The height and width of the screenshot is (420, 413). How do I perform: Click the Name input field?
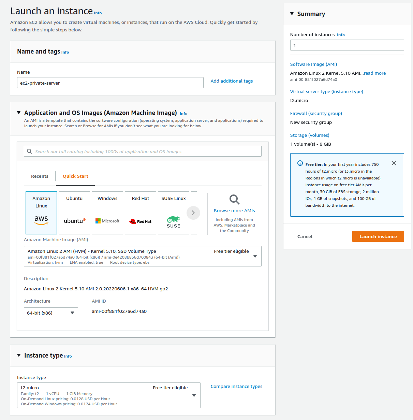click(x=110, y=83)
